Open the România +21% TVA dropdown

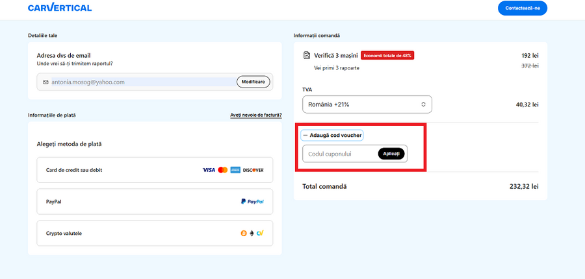(367, 104)
